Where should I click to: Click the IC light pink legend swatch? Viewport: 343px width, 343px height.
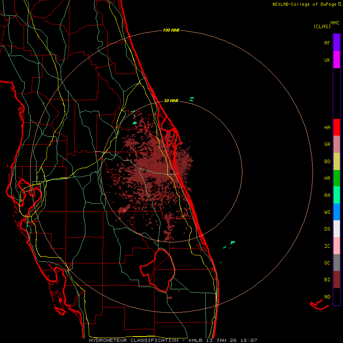pyautogui.click(x=337, y=246)
